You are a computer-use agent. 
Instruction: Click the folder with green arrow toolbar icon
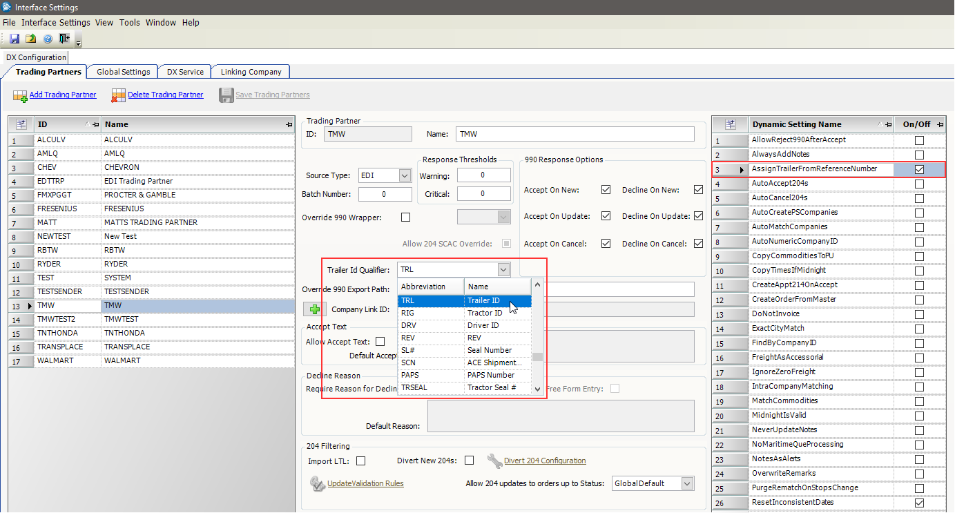pos(31,39)
